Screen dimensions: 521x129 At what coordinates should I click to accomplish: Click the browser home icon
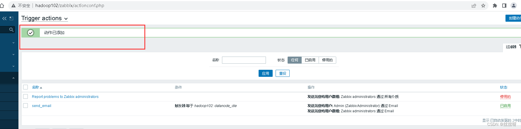(2, 6)
